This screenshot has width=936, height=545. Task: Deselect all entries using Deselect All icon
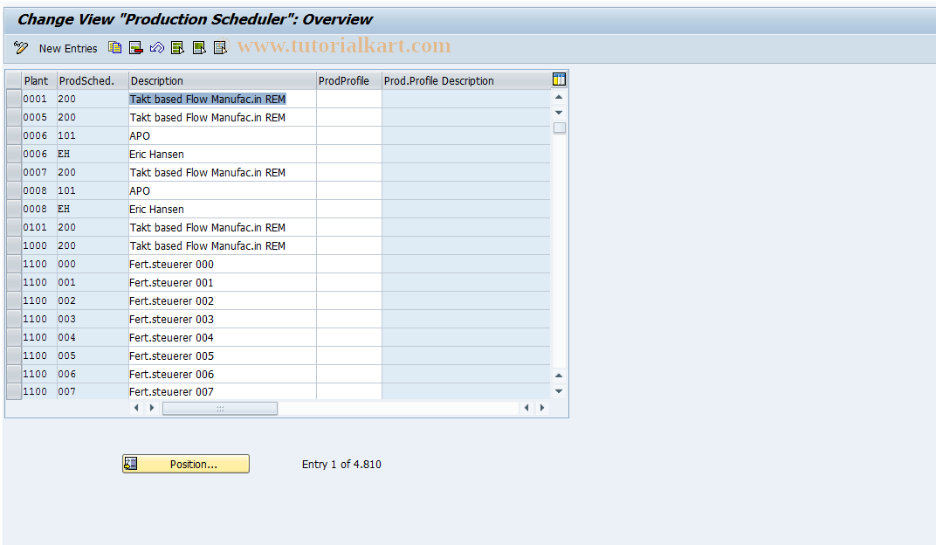click(220, 48)
